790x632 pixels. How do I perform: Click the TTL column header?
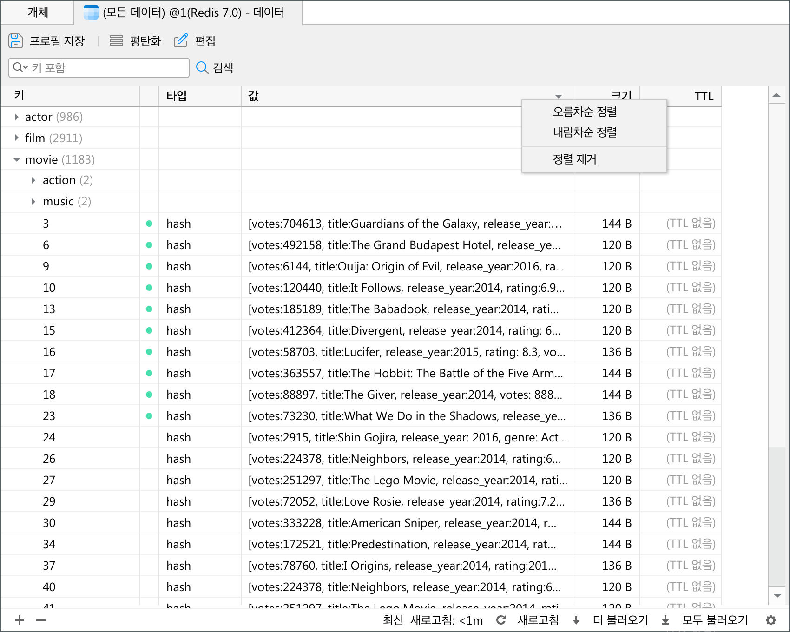point(681,96)
